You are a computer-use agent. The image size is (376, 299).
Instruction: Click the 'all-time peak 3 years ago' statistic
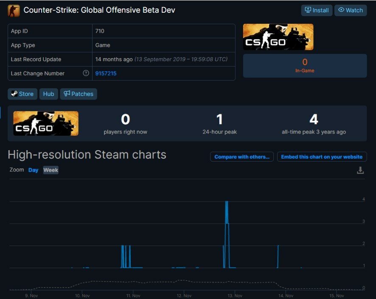(314, 124)
